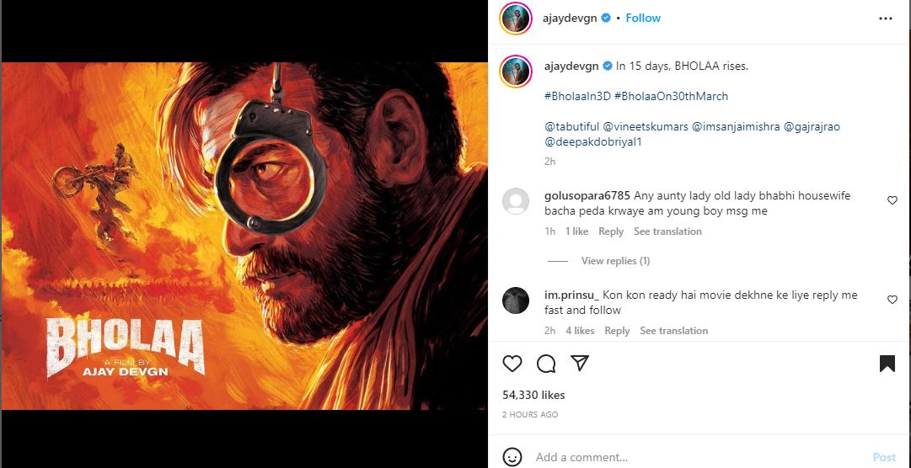Click ajaydevgn profile avatar in header

tap(516, 19)
